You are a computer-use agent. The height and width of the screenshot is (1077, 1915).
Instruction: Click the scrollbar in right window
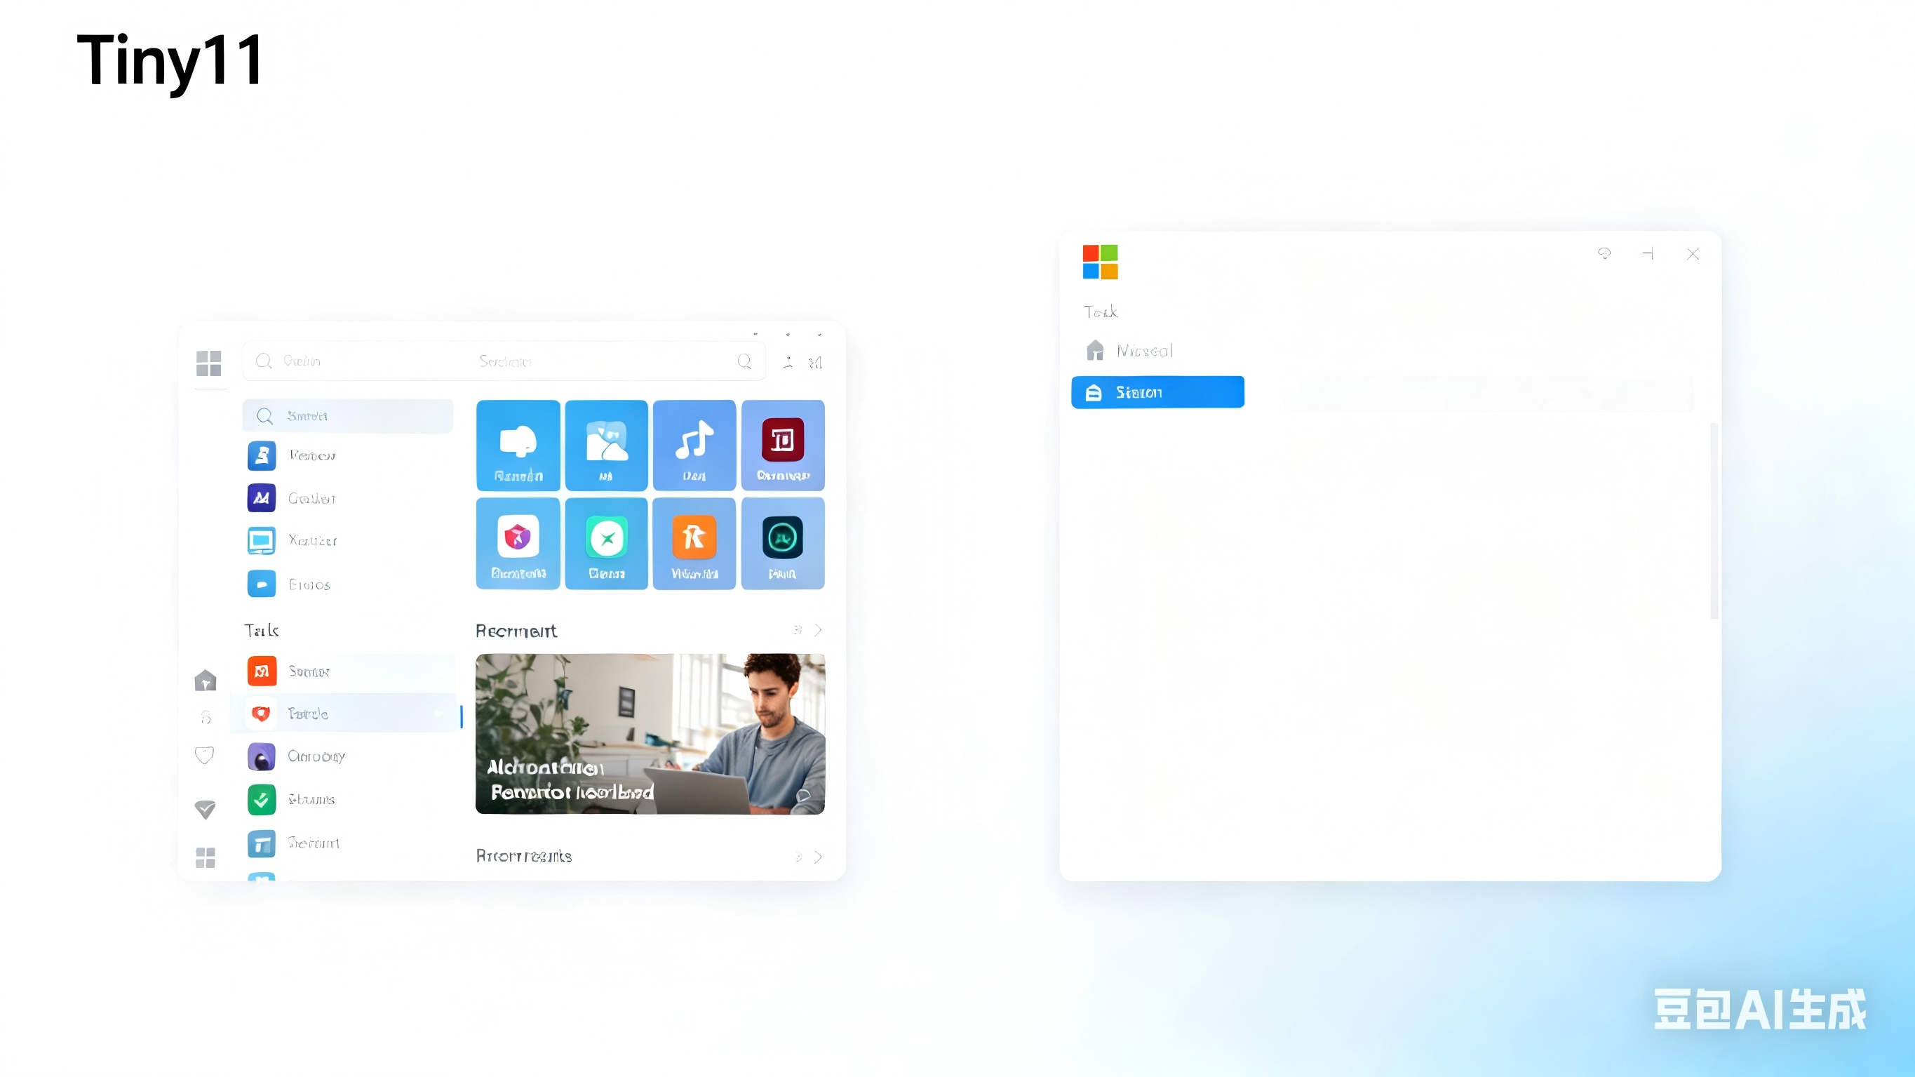coord(1714,521)
